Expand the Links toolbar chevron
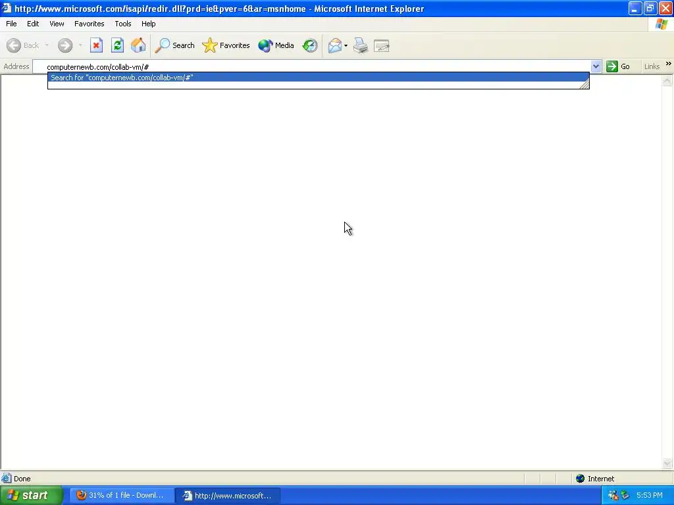The image size is (674, 505). pyautogui.click(x=669, y=64)
